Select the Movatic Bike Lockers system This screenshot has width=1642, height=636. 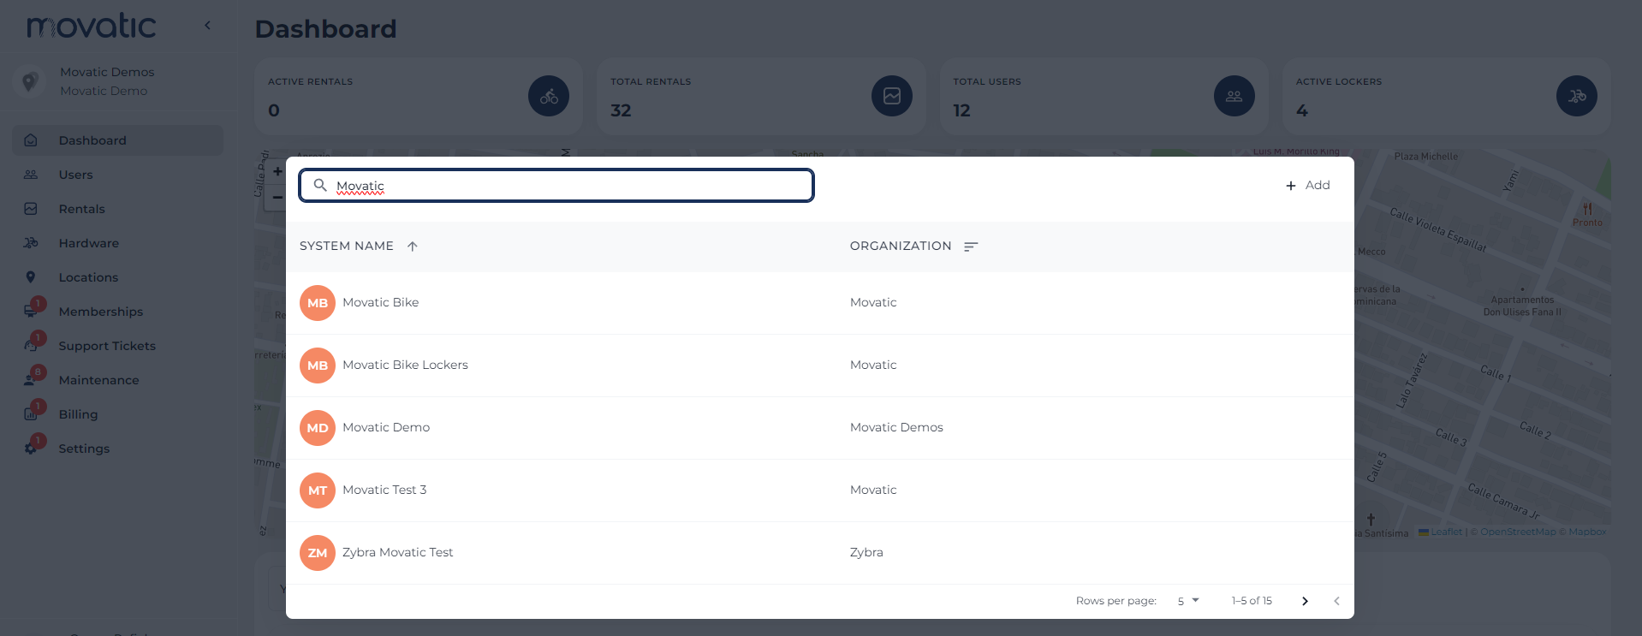point(405,366)
